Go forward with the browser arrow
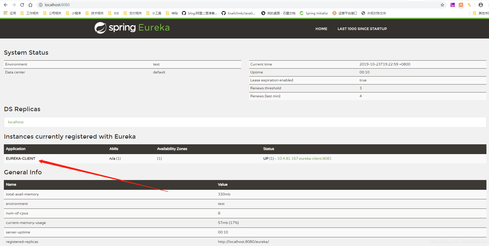Screen dimensions: 489x246 [14, 5]
